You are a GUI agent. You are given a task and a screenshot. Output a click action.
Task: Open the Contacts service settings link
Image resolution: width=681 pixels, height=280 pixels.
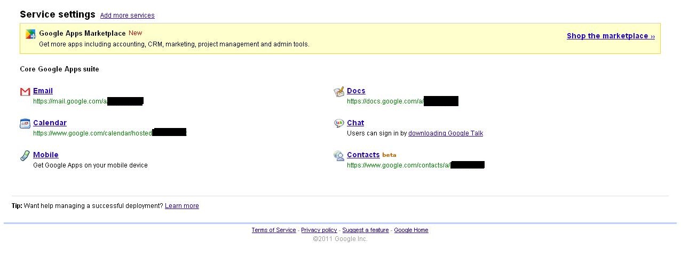[x=363, y=155]
